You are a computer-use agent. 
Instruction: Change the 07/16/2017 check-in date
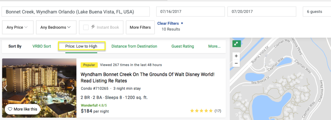point(190,12)
